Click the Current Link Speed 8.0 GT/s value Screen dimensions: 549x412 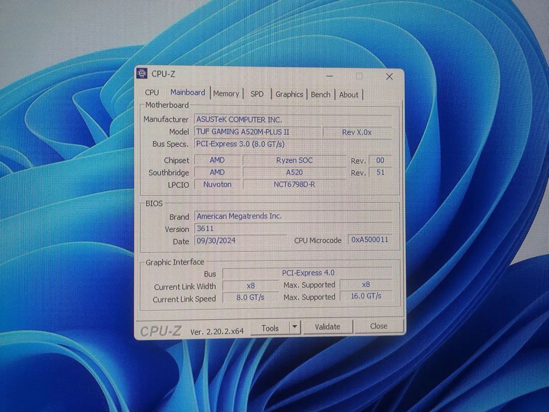click(251, 297)
